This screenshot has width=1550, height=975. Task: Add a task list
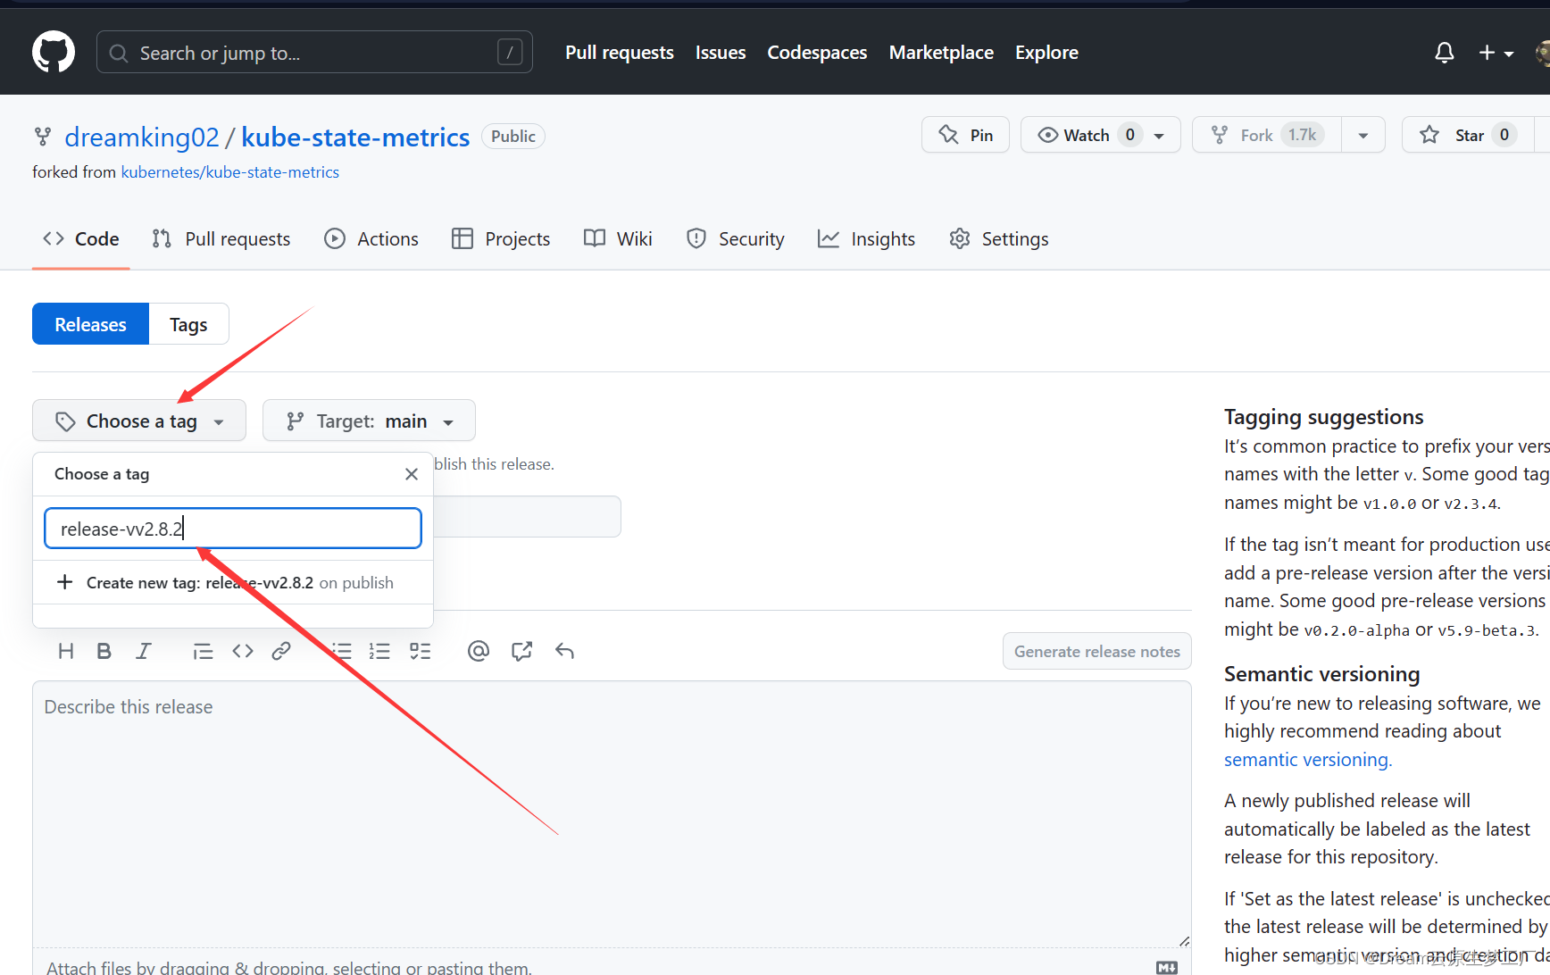420,651
